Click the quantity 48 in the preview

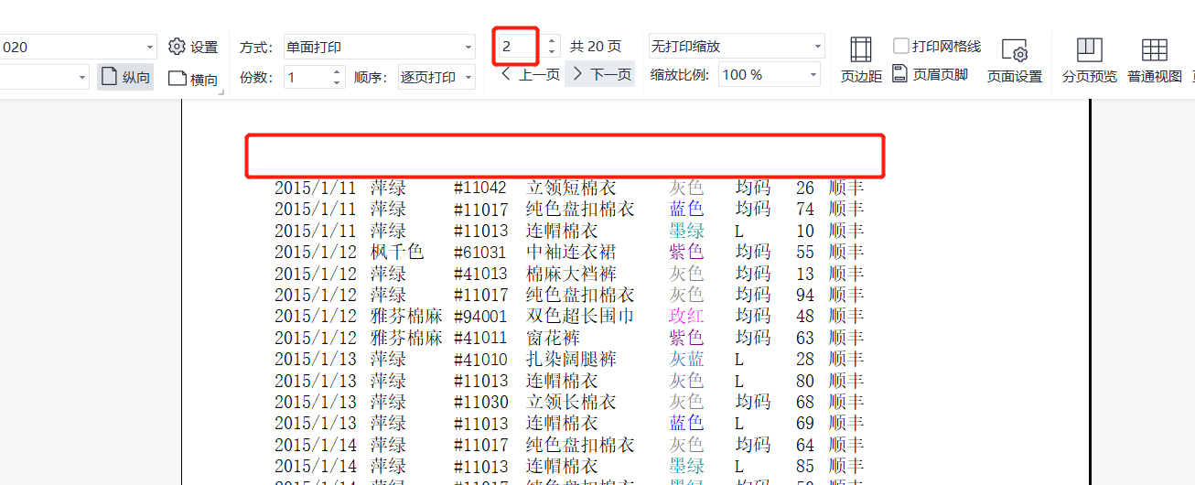(x=805, y=317)
